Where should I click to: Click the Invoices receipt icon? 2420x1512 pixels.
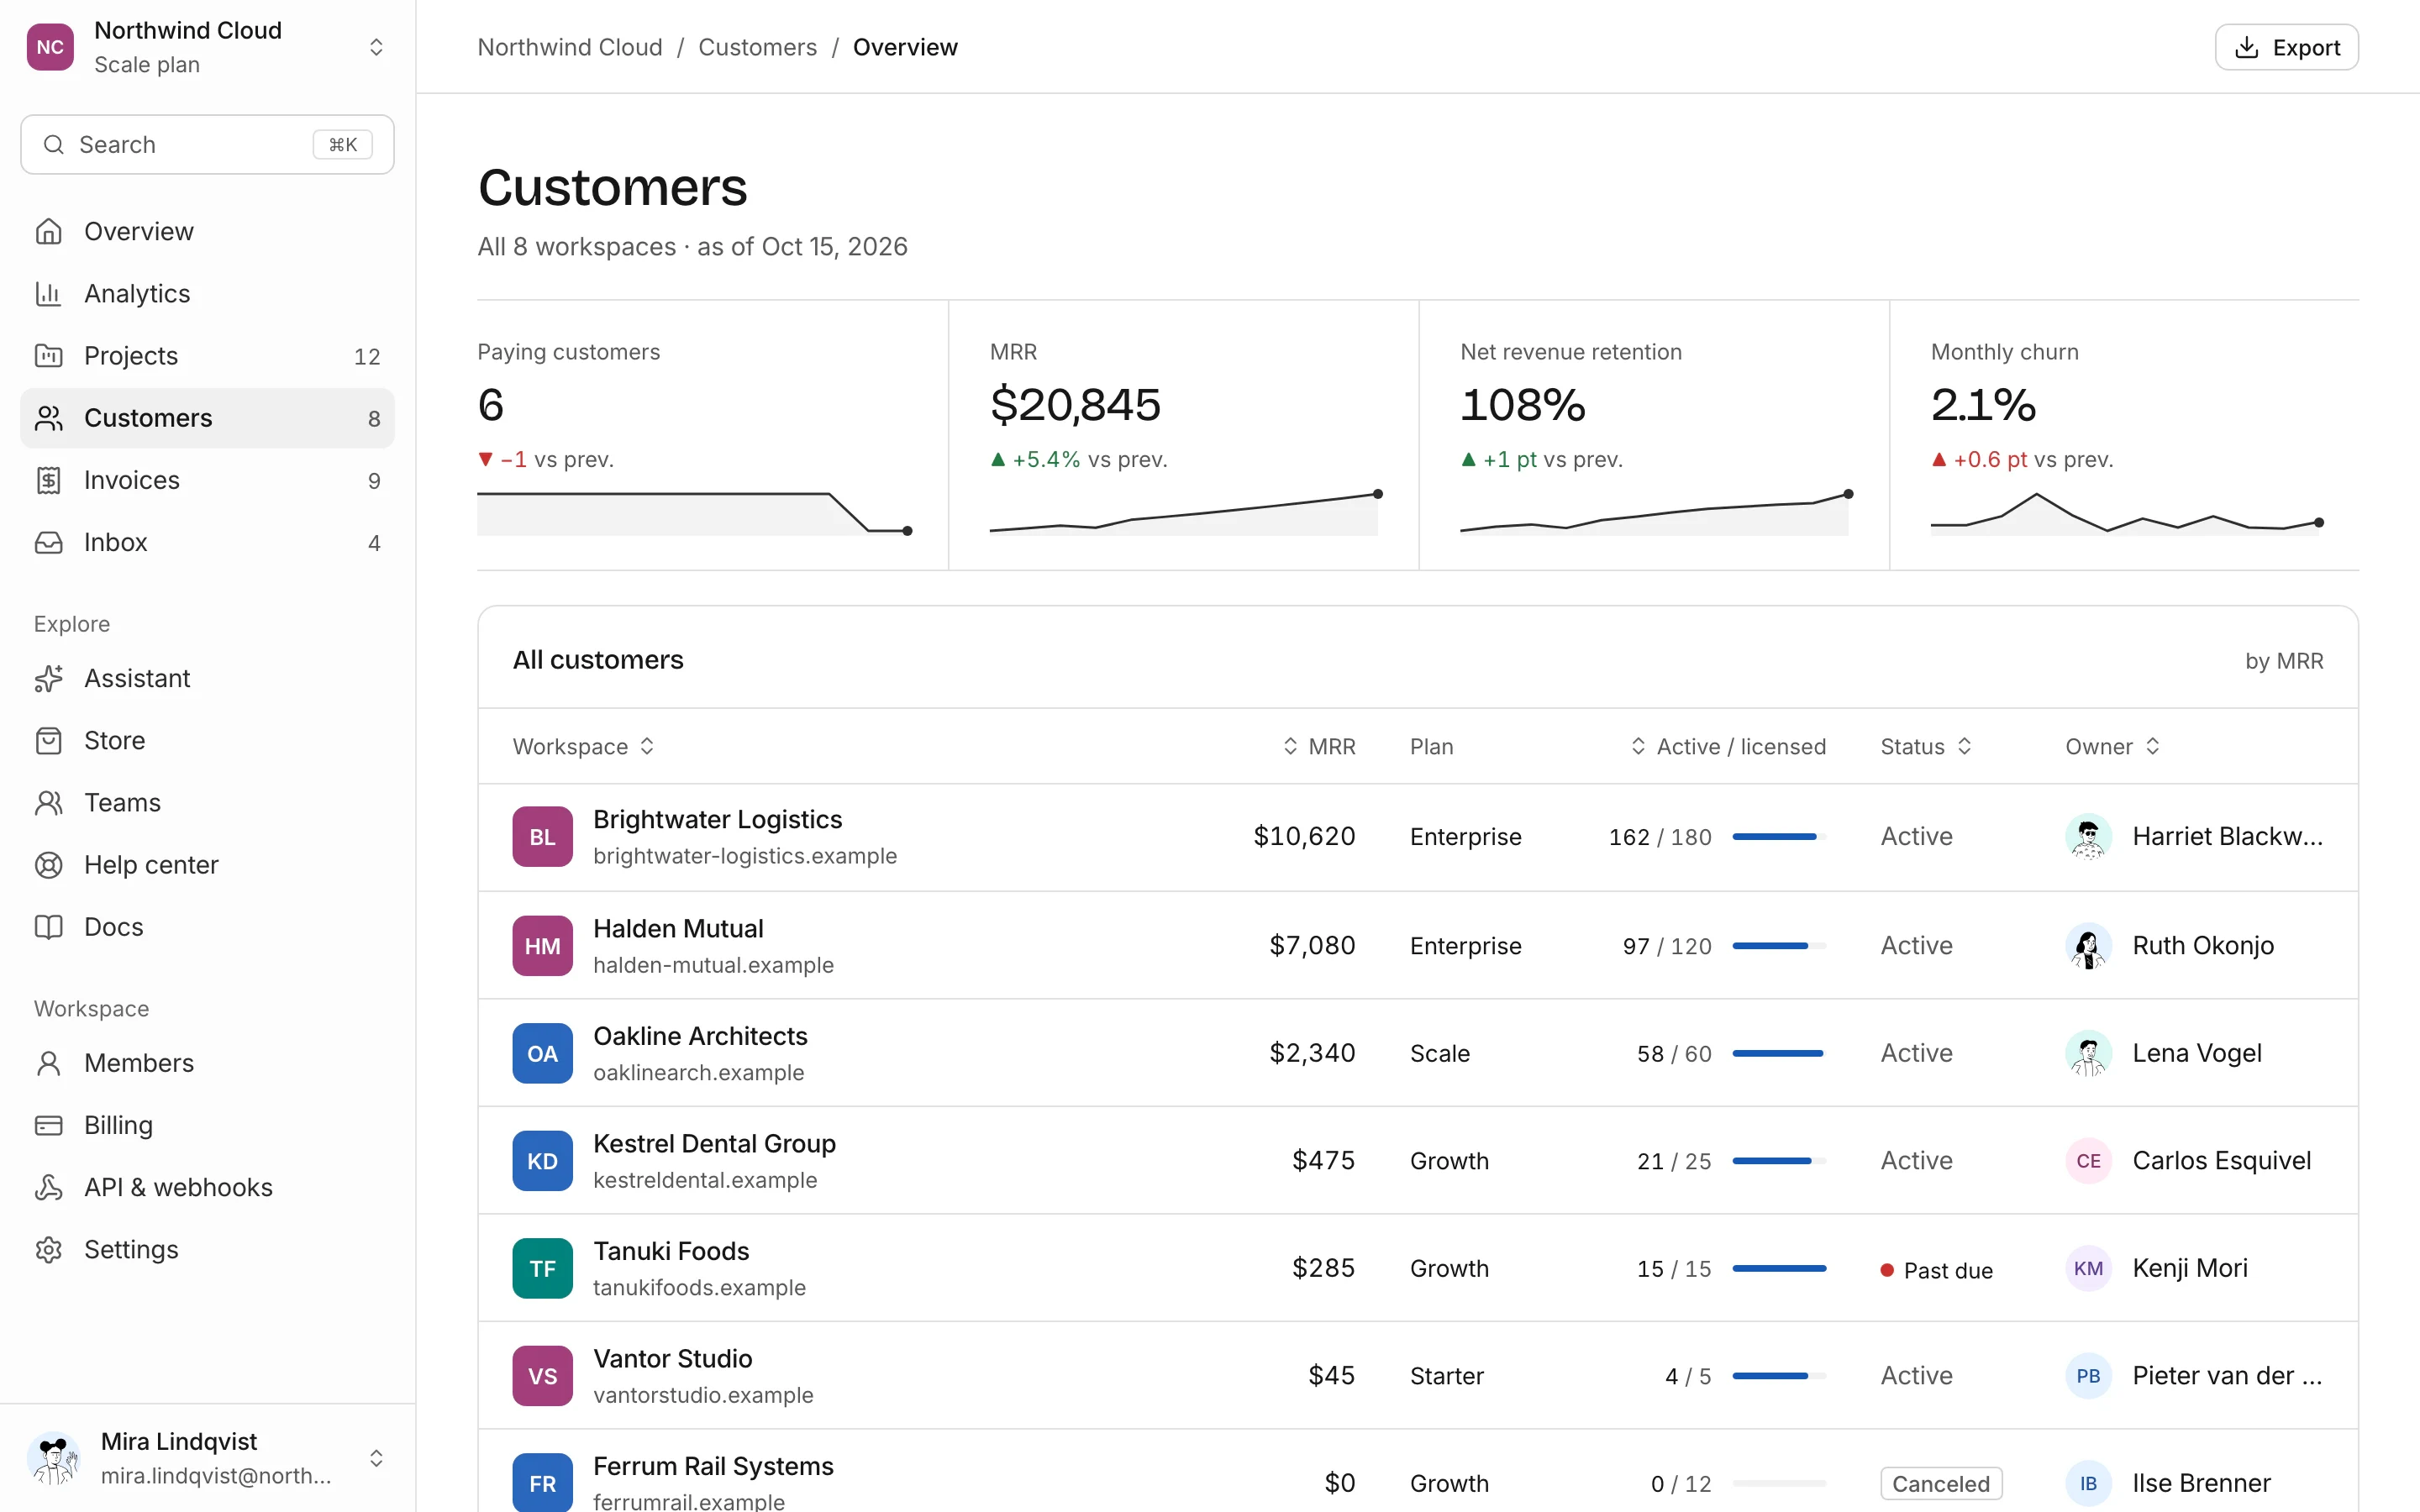tap(48, 480)
